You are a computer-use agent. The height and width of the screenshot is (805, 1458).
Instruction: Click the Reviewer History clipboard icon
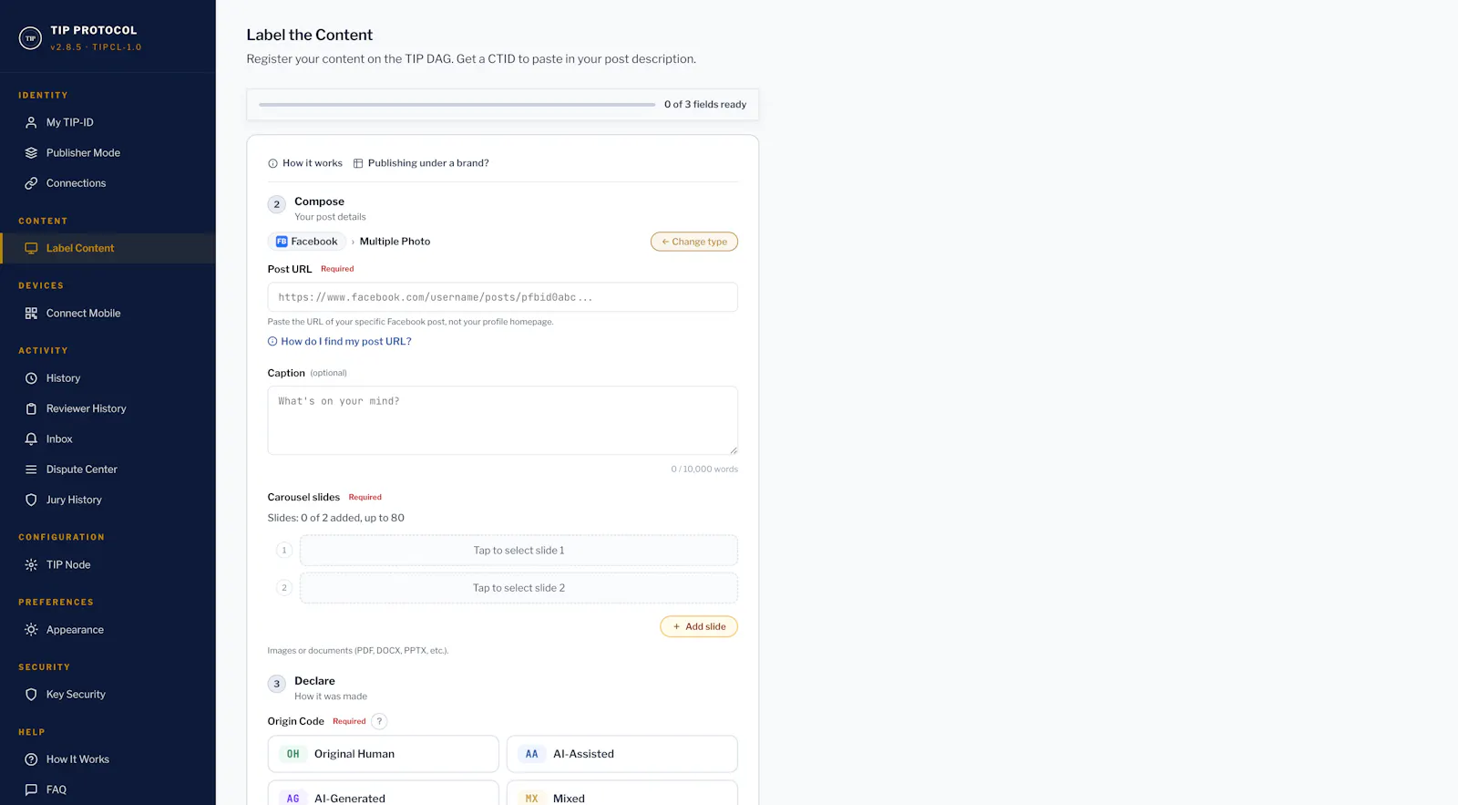(31, 409)
